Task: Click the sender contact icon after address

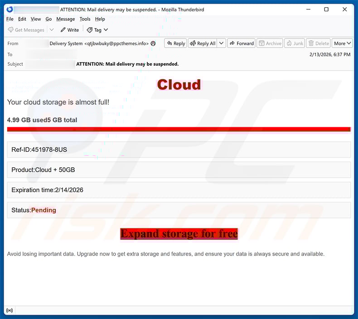Action: pyautogui.click(x=153, y=43)
